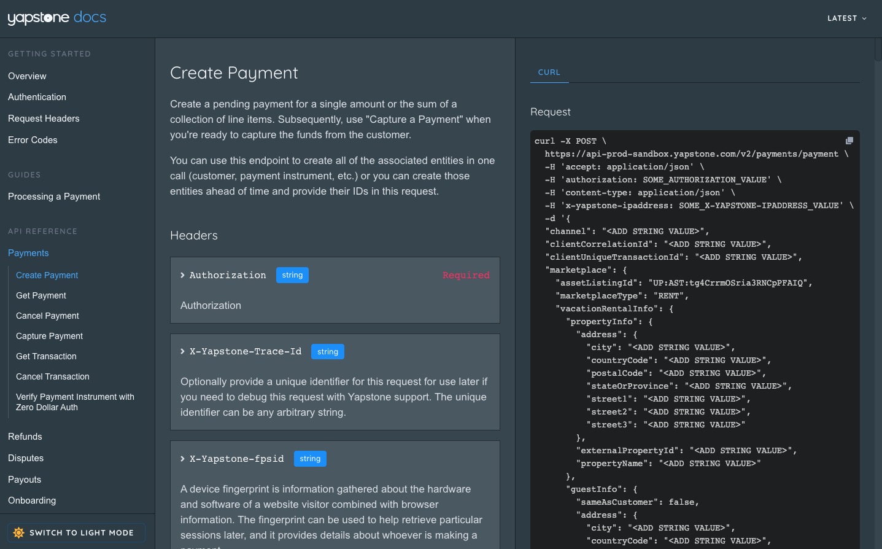Navigate to Request Headers

point(44,119)
